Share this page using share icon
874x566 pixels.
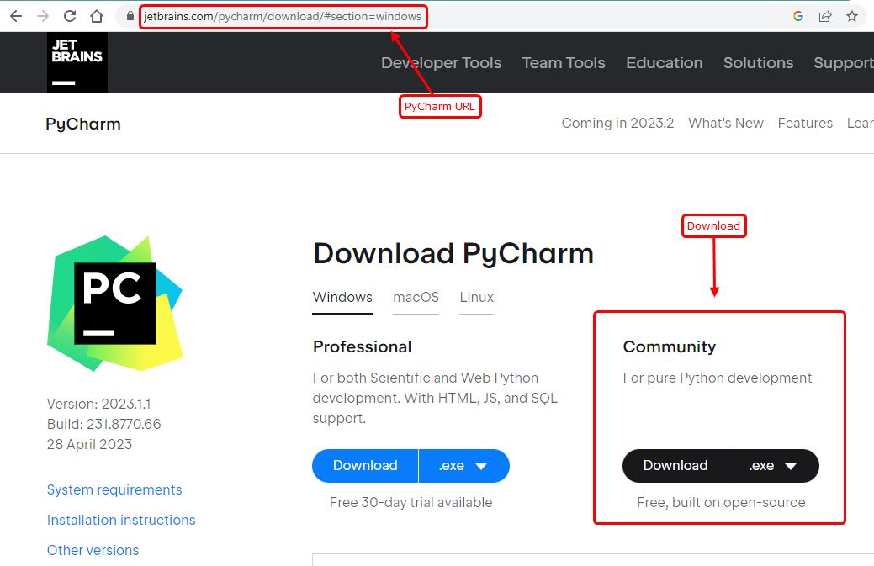point(825,16)
